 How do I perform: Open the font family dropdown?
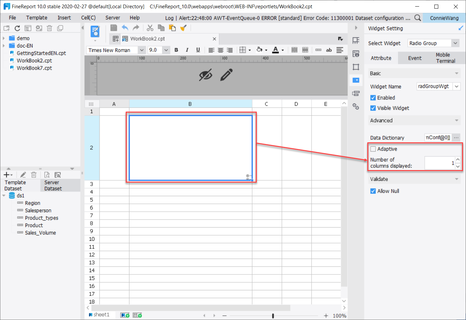click(142, 50)
